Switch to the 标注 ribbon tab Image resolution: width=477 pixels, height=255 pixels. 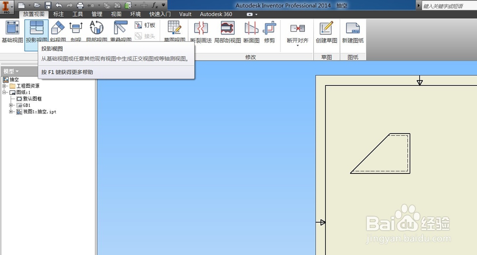pos(58,14)
